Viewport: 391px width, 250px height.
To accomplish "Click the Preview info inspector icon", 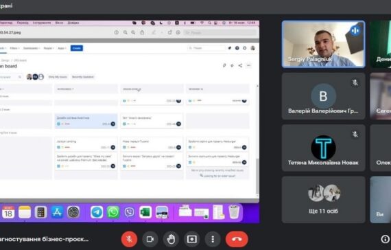I will [x=116, y=32].
